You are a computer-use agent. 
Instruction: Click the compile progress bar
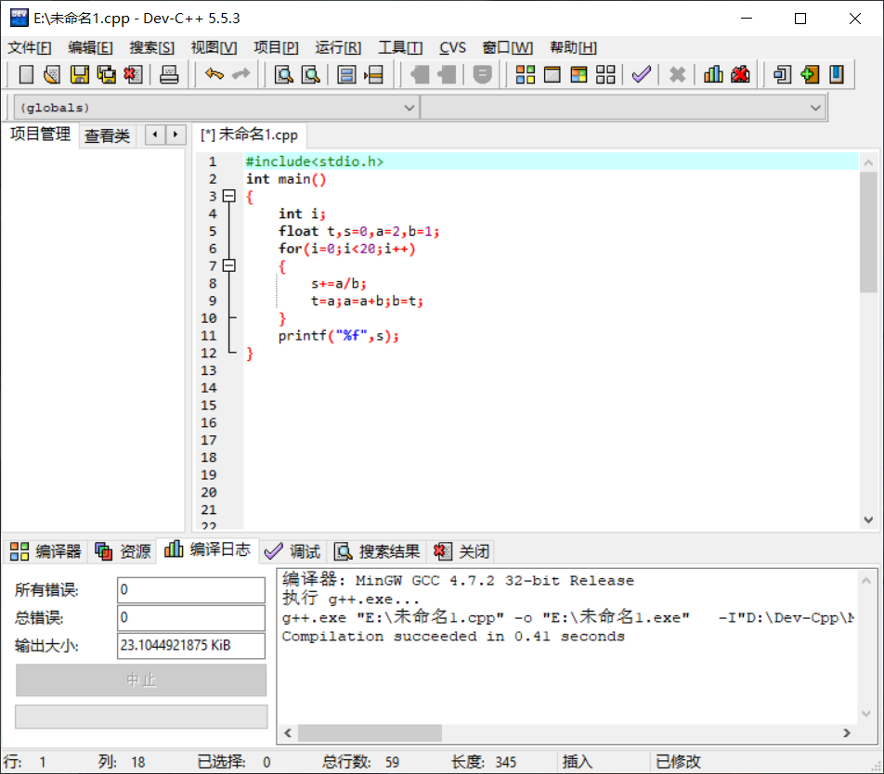141,716
